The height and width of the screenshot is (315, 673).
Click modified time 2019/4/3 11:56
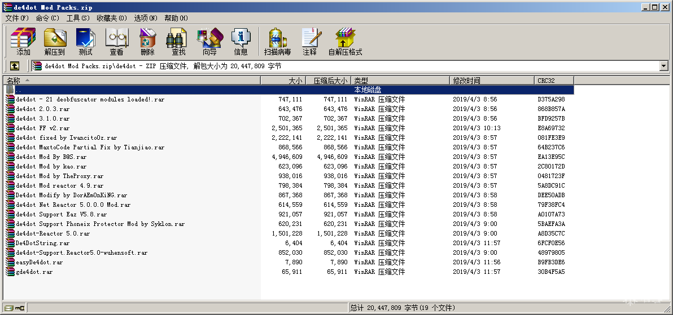[477, 262]
